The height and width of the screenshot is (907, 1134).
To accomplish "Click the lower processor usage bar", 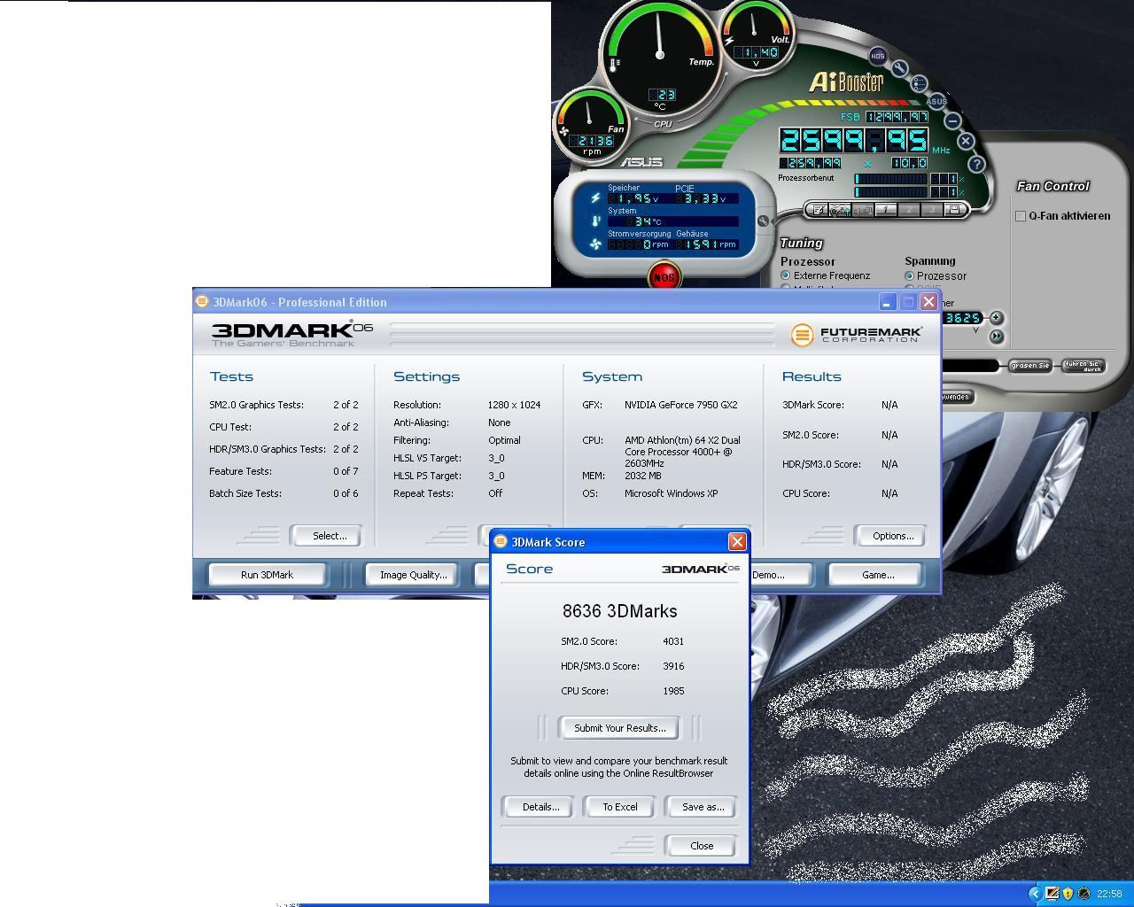I will pos(890,191).
